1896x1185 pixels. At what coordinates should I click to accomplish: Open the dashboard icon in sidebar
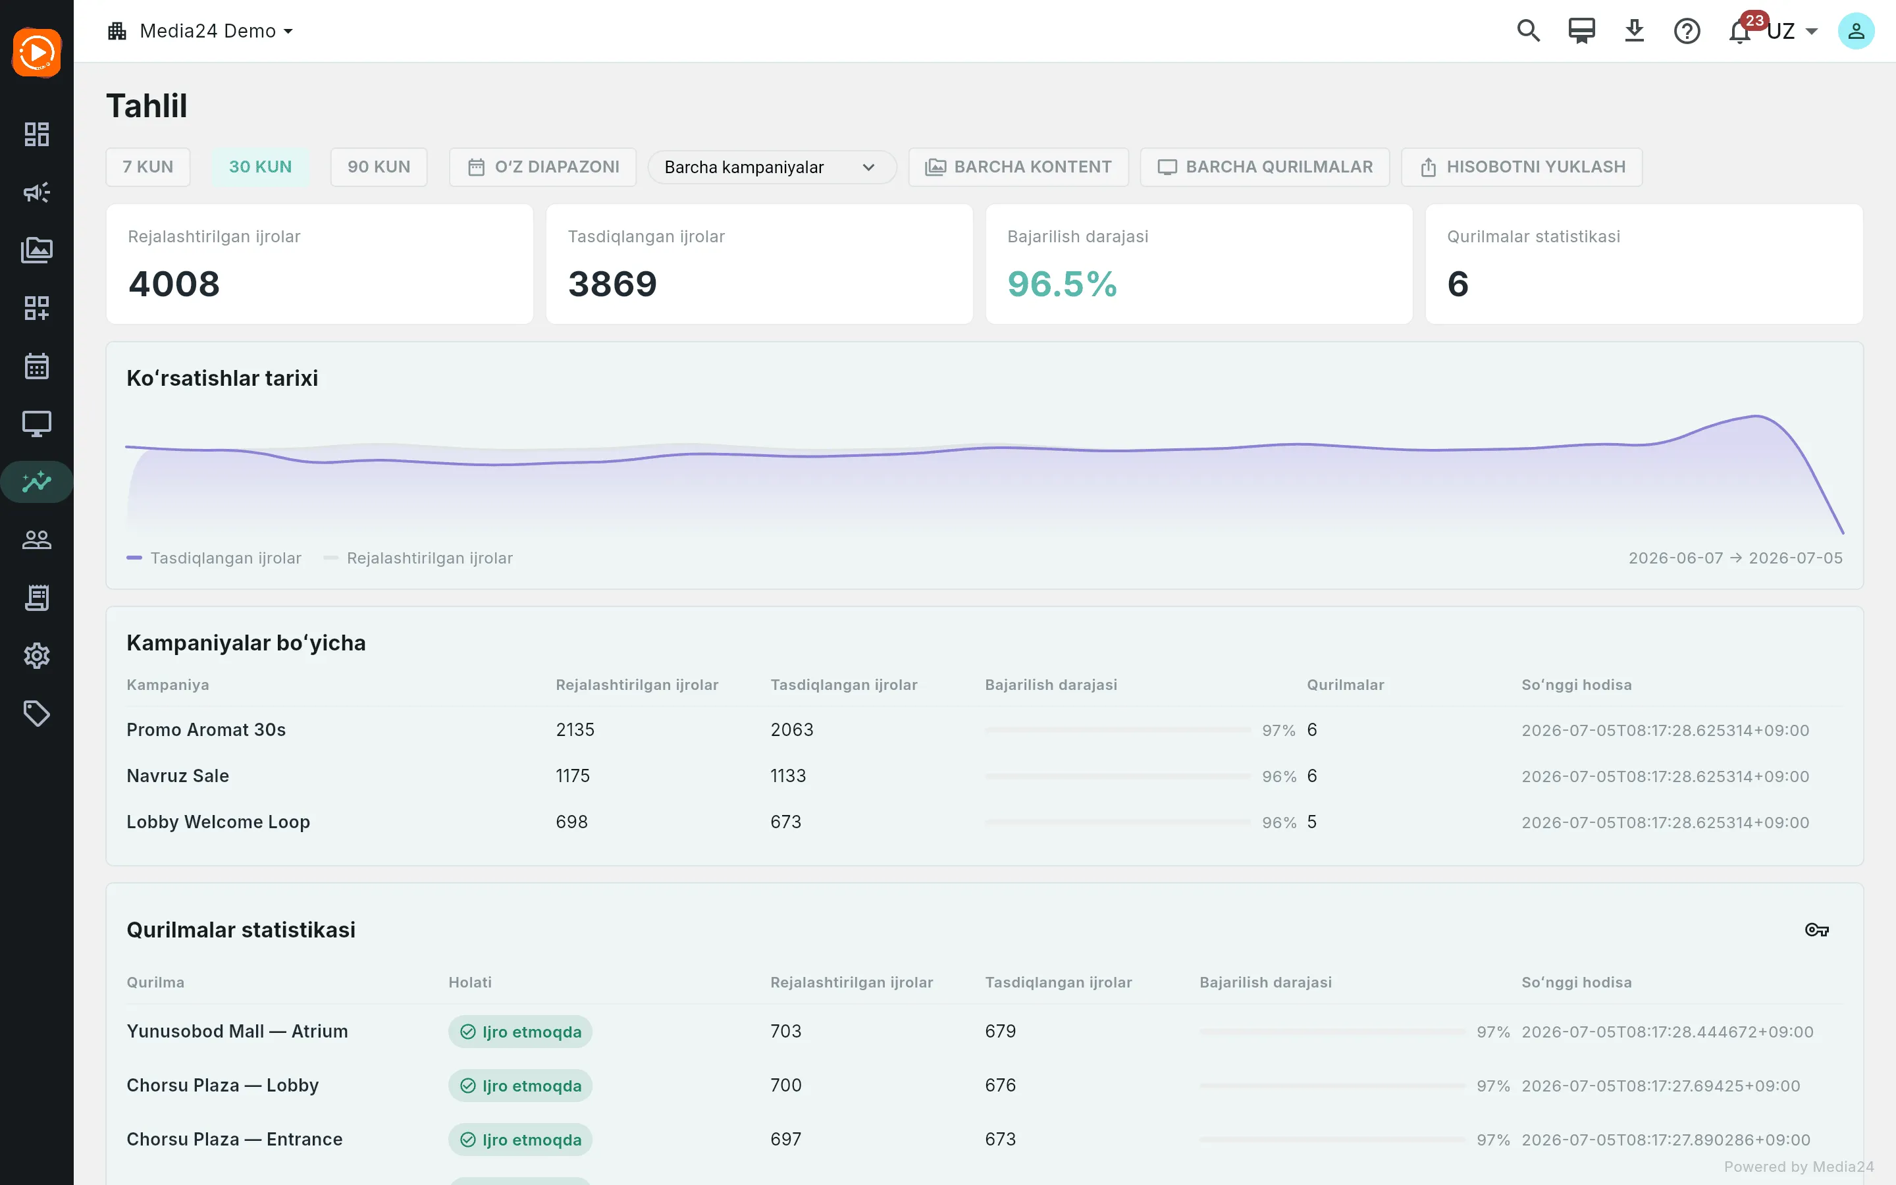[37, 134]
